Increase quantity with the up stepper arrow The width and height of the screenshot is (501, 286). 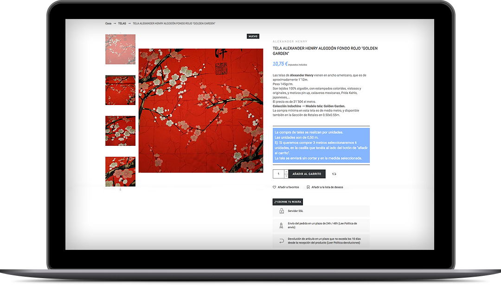pos(286,172)
